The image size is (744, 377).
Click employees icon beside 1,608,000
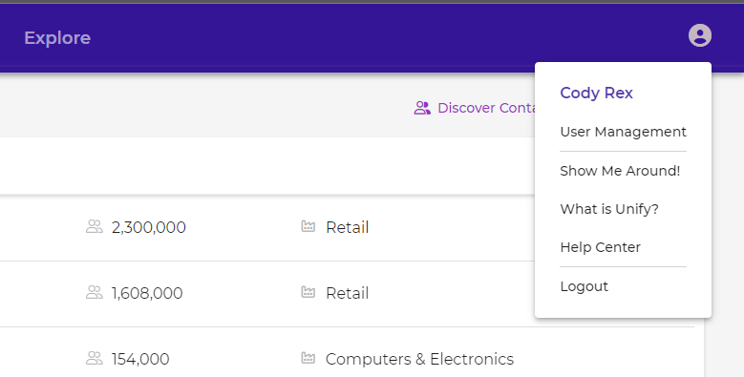coord(95,293)
